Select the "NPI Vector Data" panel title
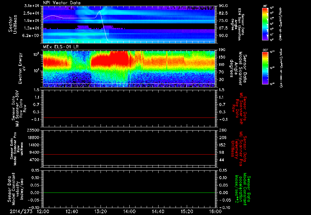This screenshot has height=215, width=311. click(x=62, y=3)
